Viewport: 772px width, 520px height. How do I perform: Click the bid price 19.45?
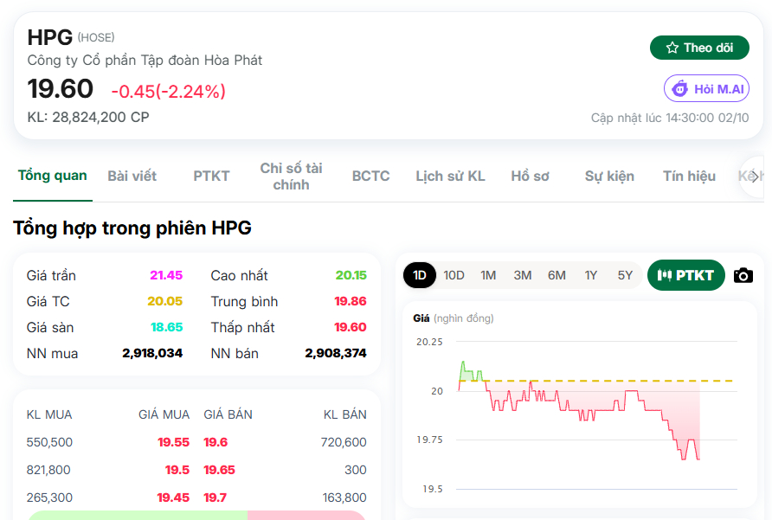173,498
